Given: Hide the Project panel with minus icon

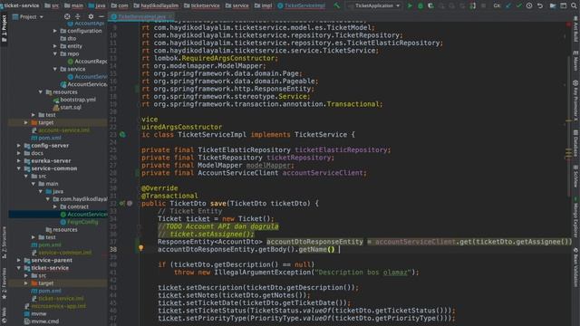Looking at the screenshot, I should coord(101,16).
